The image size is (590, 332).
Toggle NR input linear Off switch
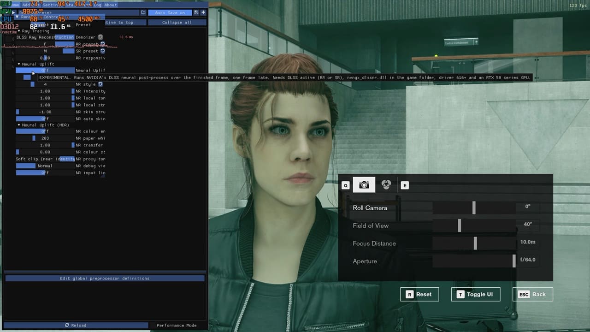tap(45, 173)
